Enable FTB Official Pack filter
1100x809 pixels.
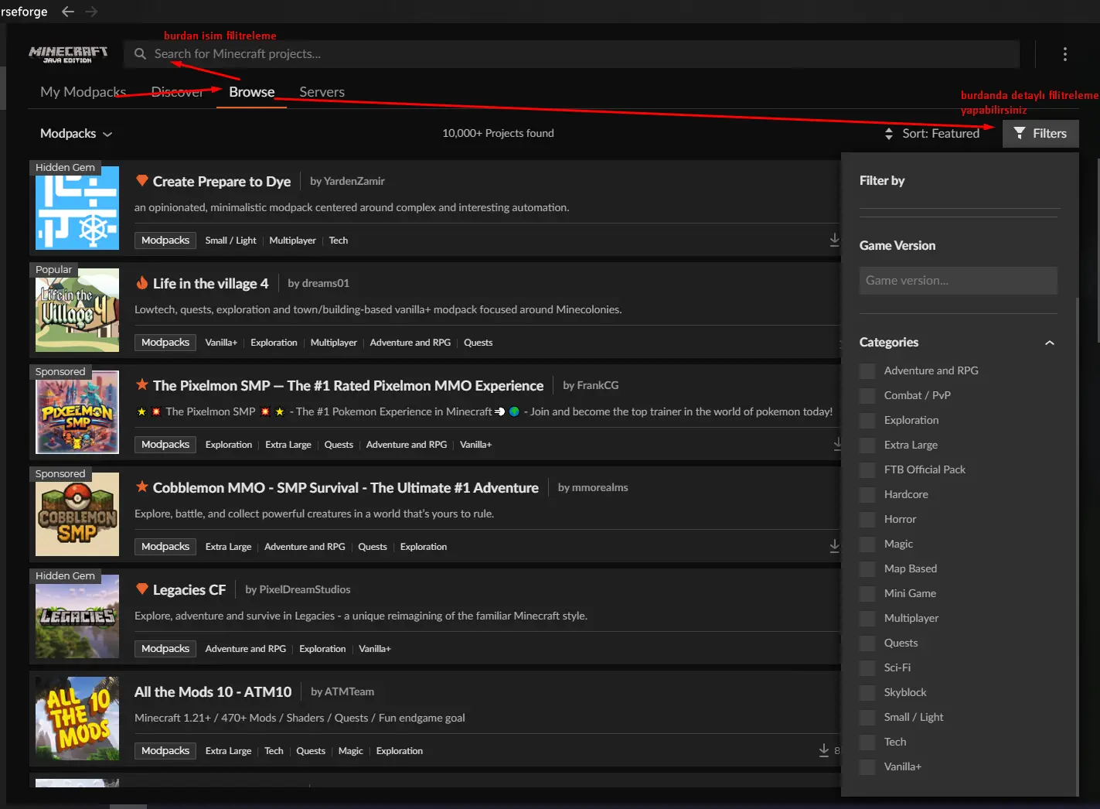[x=867, y=470]
